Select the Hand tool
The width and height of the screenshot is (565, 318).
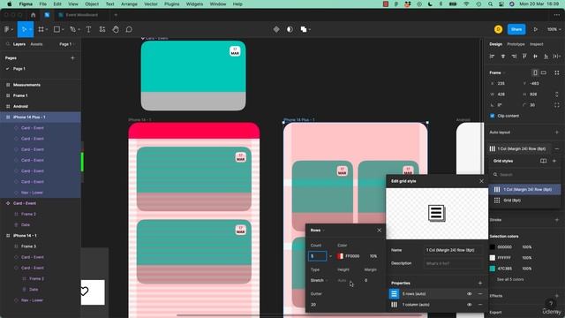click(x=116, y=29)
